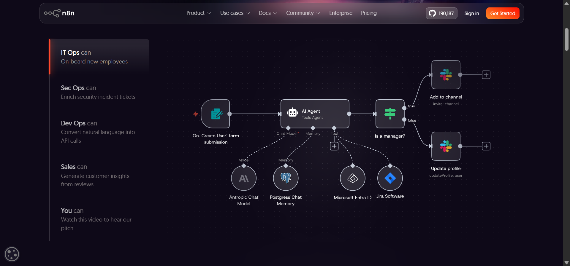This screenshot has width=570, height=266.
Task: Click the true output connector dot
Action: point(404,108)
